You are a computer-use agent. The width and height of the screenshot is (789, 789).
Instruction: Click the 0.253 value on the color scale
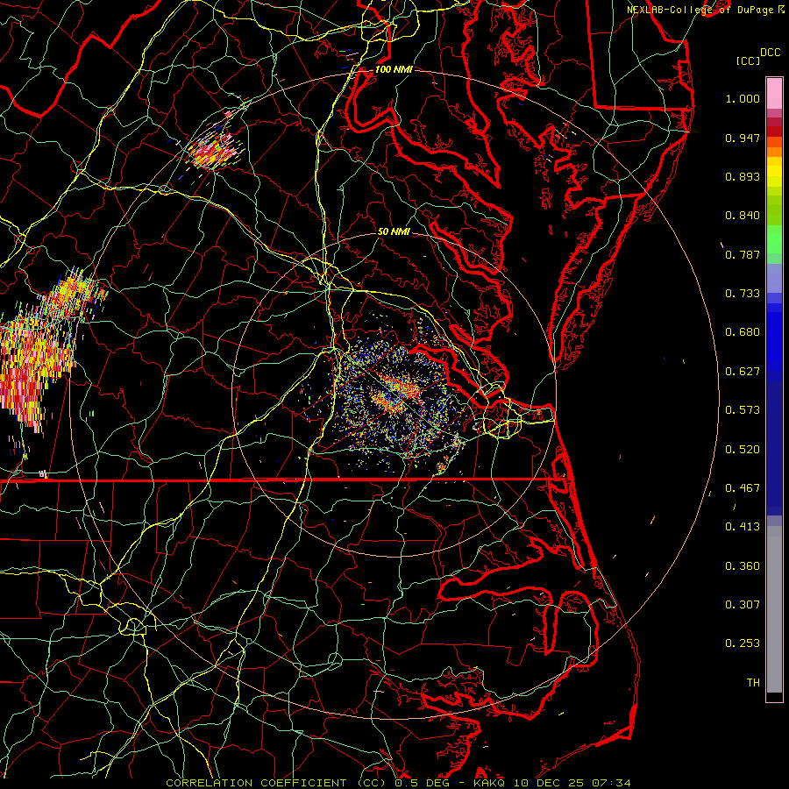pos(743,643)
